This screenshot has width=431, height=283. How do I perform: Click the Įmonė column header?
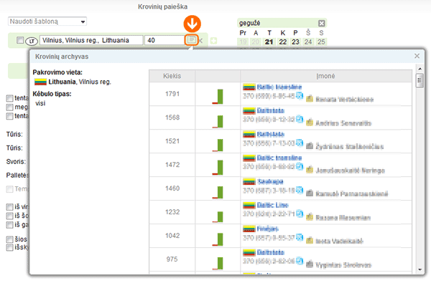pyautogui.click(x=325, y=76)
